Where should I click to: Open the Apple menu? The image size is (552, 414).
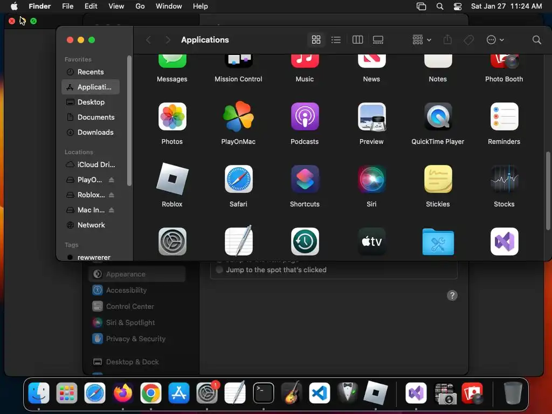[14, 6]
